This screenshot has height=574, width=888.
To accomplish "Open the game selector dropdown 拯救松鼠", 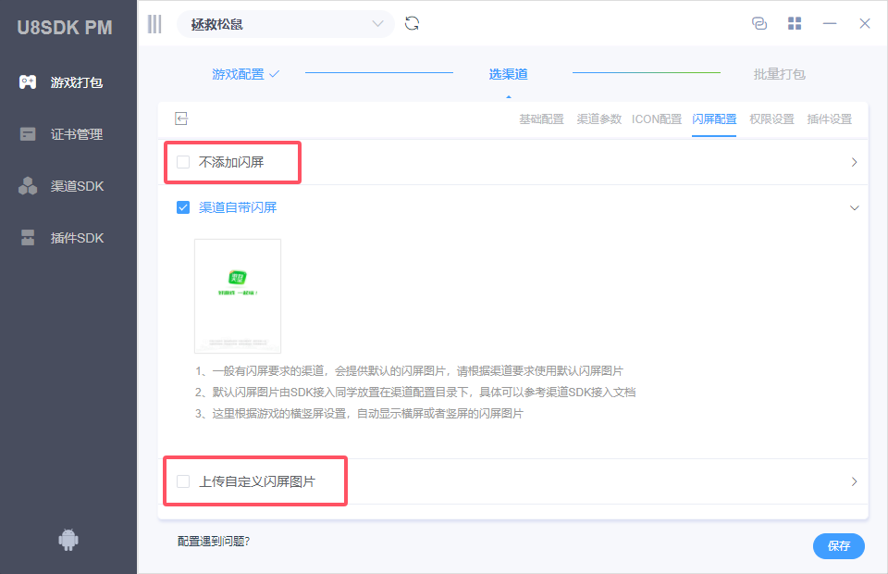I will [286, 24].
